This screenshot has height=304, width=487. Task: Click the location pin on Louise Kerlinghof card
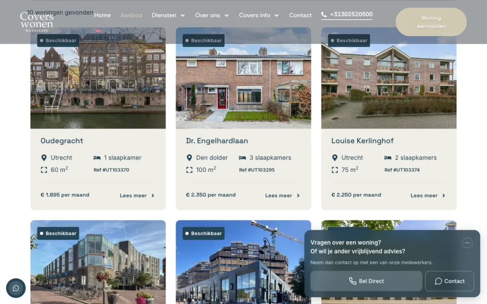(x=334, y=158)
